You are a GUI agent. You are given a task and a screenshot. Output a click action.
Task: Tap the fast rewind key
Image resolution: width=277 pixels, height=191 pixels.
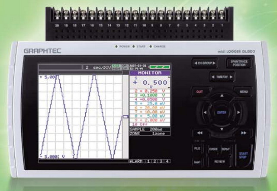(x=200, y=133)
